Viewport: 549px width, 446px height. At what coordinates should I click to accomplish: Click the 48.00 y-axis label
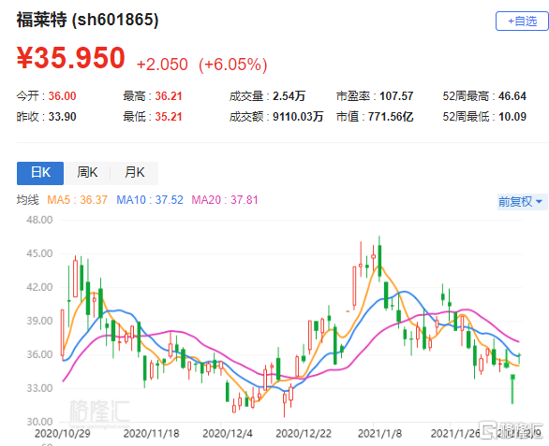pyautogui.click(x=39, y=220)
